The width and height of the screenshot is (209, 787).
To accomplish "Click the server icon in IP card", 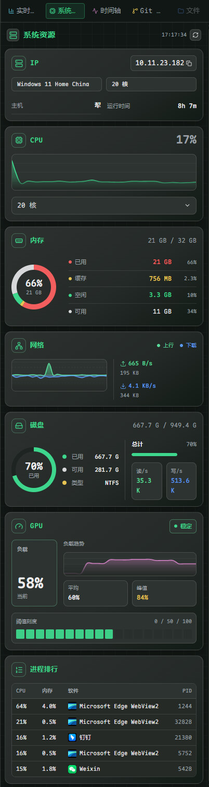I will tap(19, 63).
